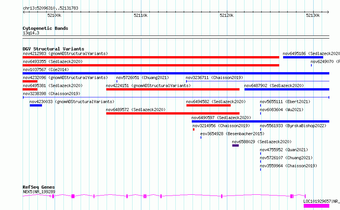Click the blue bar under nsv6495186
This screenshot has width=340, height=210.
click(x=303, y=57)
